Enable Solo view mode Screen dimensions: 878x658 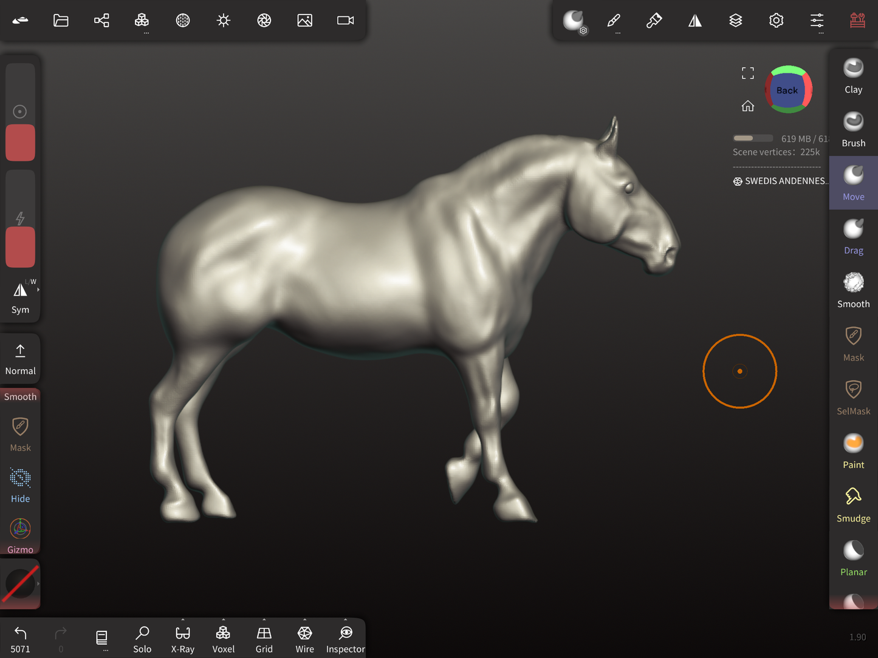tap(142, 639)
